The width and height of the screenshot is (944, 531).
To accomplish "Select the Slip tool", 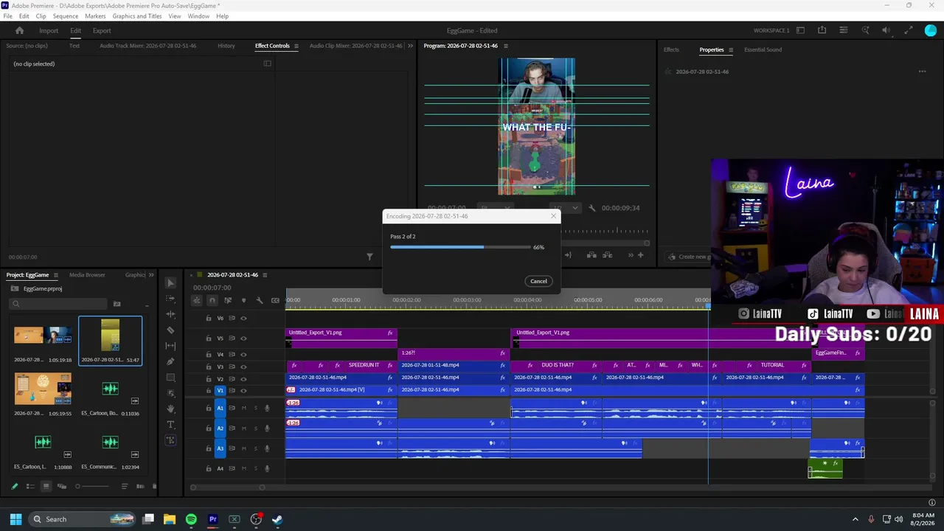I will pos(171,346).
